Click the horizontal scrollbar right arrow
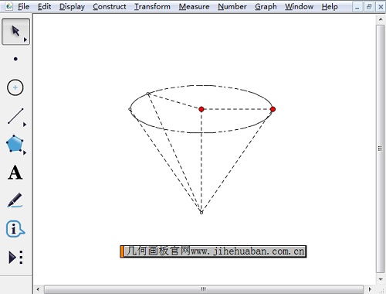 tap(370, 289)
